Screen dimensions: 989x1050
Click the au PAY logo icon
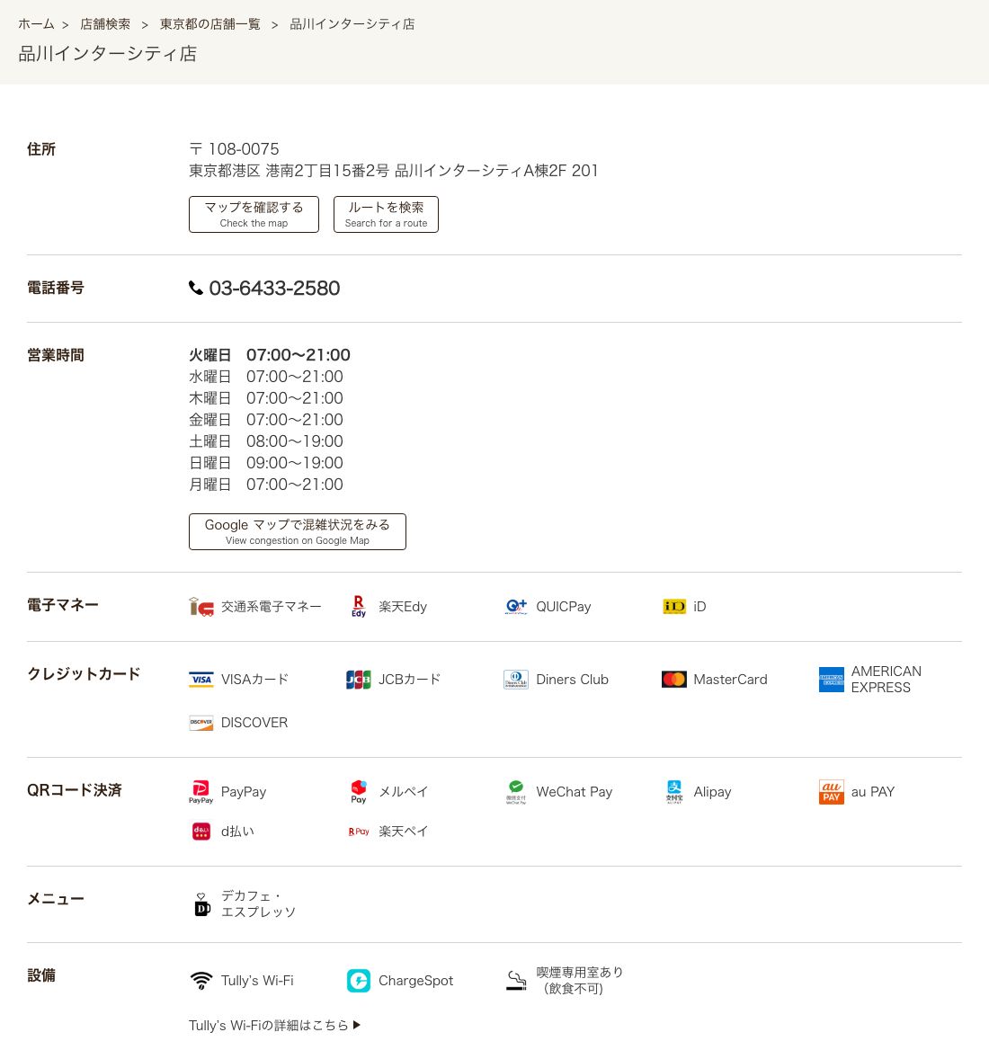tap(832, 792)
